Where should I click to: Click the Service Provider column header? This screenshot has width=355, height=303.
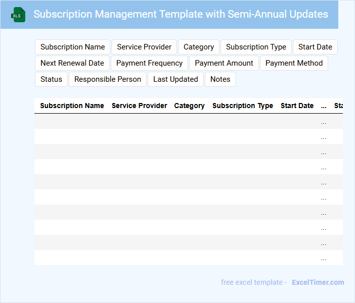click(x=139, y=106)
